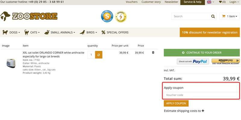Refresh quantity with the orange update button
The width and height of the screenshot is (241, 120).
pyautogui.click(x=99, y=55)
